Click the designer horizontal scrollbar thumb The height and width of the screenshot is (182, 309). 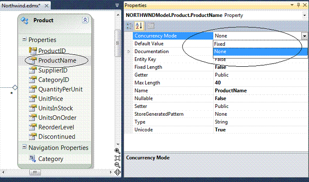click(x=35, y=172)
